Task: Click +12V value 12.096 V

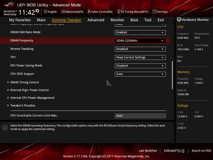Action: (x=182, y=117)
